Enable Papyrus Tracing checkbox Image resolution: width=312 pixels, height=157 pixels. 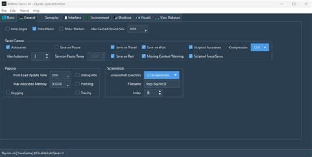click(78, 93)
